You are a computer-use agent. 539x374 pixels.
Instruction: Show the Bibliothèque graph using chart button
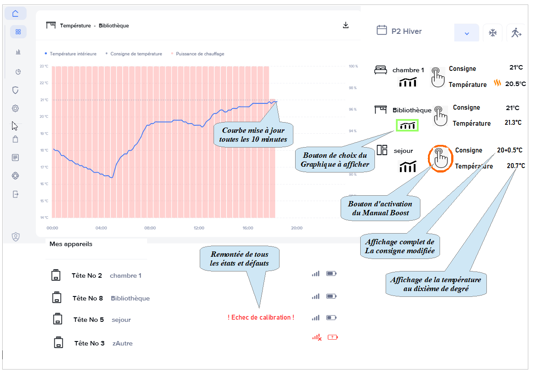407,126
